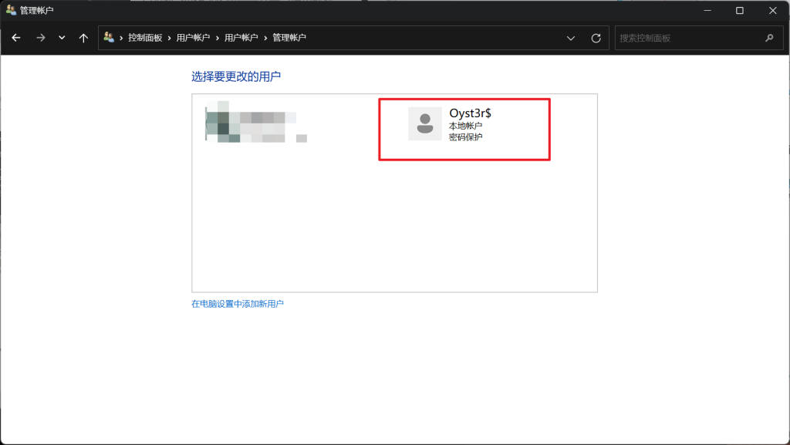The height and width of the screenshot is (445, 790).
Task: Expand the chevron right after 控制面板
Action: point(170,38)
